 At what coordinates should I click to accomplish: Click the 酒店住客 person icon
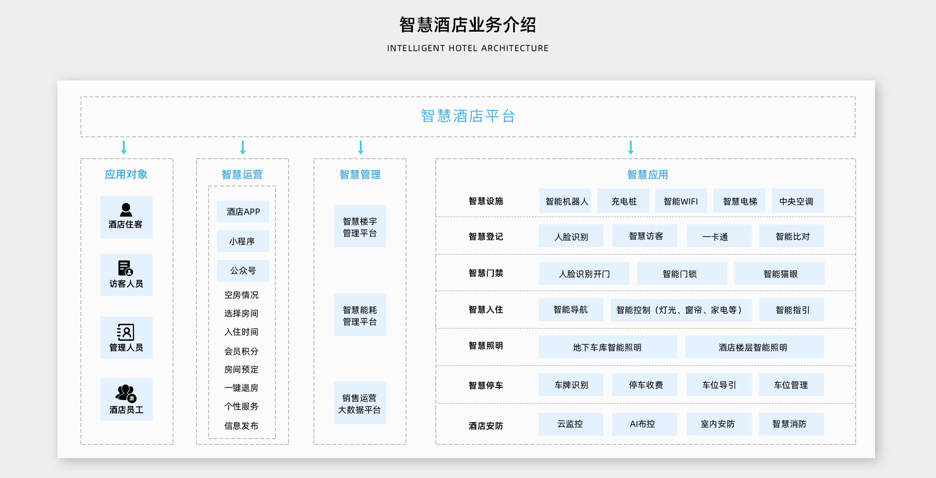(x=126, y=210)
